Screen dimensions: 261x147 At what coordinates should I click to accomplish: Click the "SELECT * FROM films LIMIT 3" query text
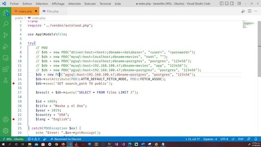click(106, 92)
